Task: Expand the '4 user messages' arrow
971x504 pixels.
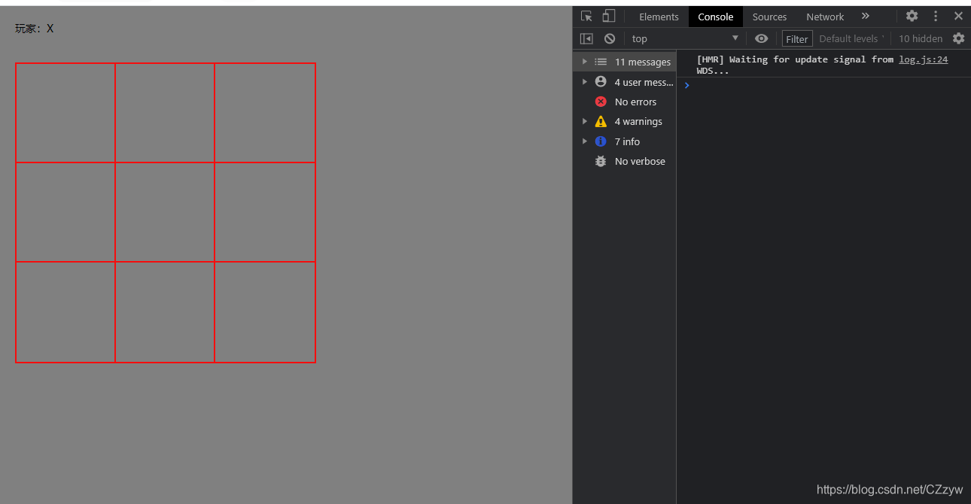Action: [585, 81]
